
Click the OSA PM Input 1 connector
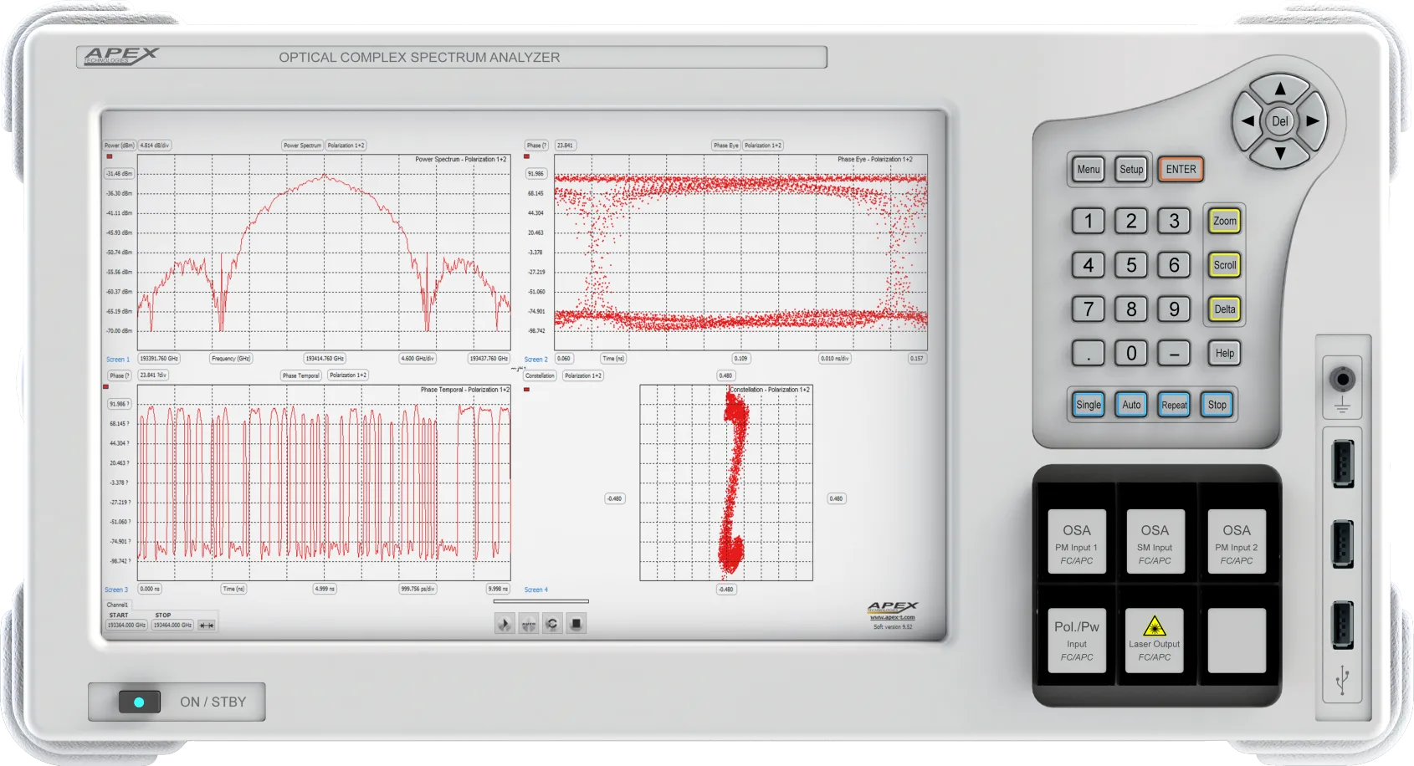1077,542
